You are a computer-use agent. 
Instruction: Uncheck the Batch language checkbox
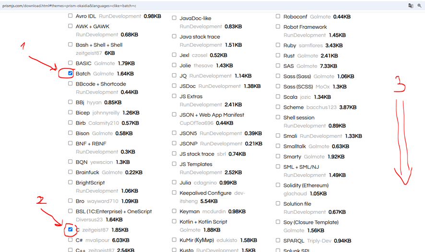[x=71, y=74]
